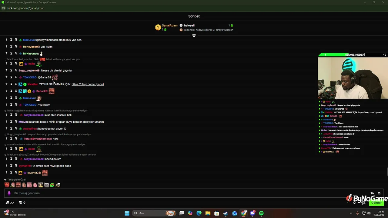Click Bahar28's emote image
Viewport: 388px width, 218px height.
(x=52, y=91)
